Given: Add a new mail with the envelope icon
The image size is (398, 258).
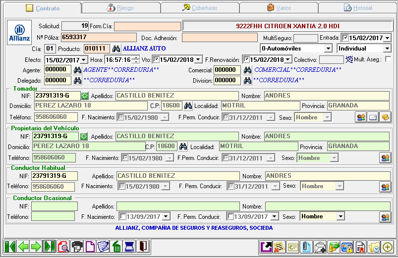Looking at the screenshot, I should (x=320, y=247).
